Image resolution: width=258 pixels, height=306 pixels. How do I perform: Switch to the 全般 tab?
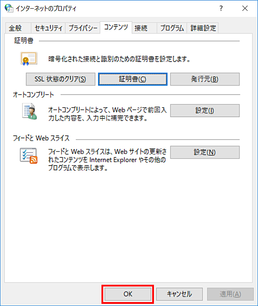(18, 28)
